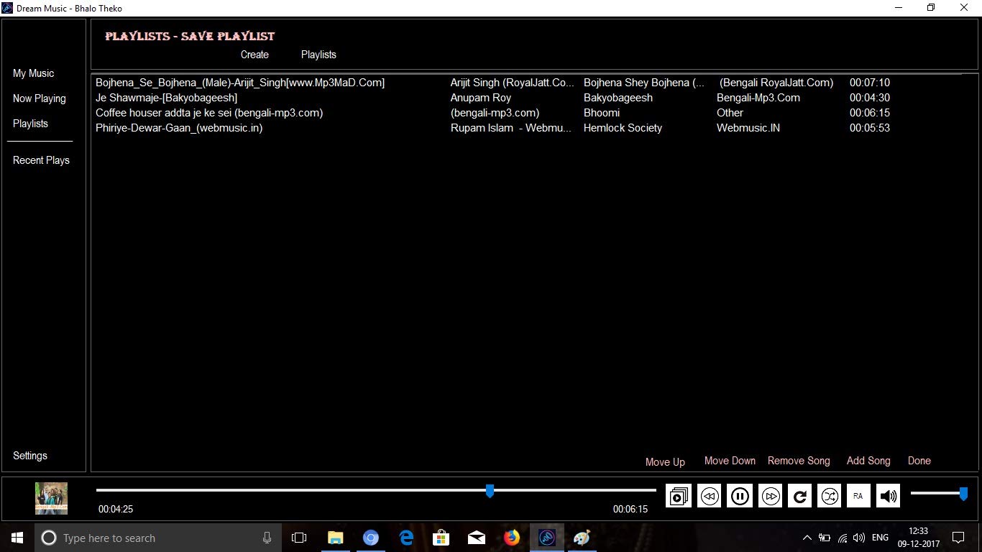Finish editing with the Done button

pos(919,461)
